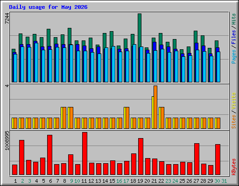The height and width of the screenshot is (186, 239).
Task: Click the 'Pages' legend label
Action: [x=234, y=57]
